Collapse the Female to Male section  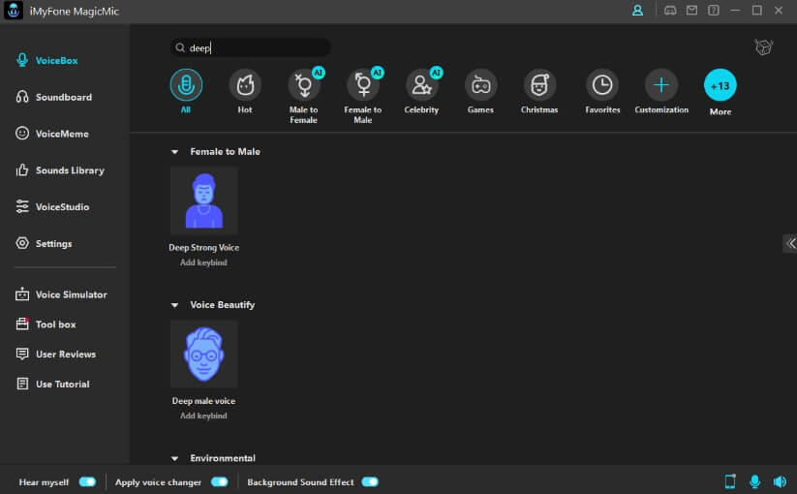click(x=175, y=152)
